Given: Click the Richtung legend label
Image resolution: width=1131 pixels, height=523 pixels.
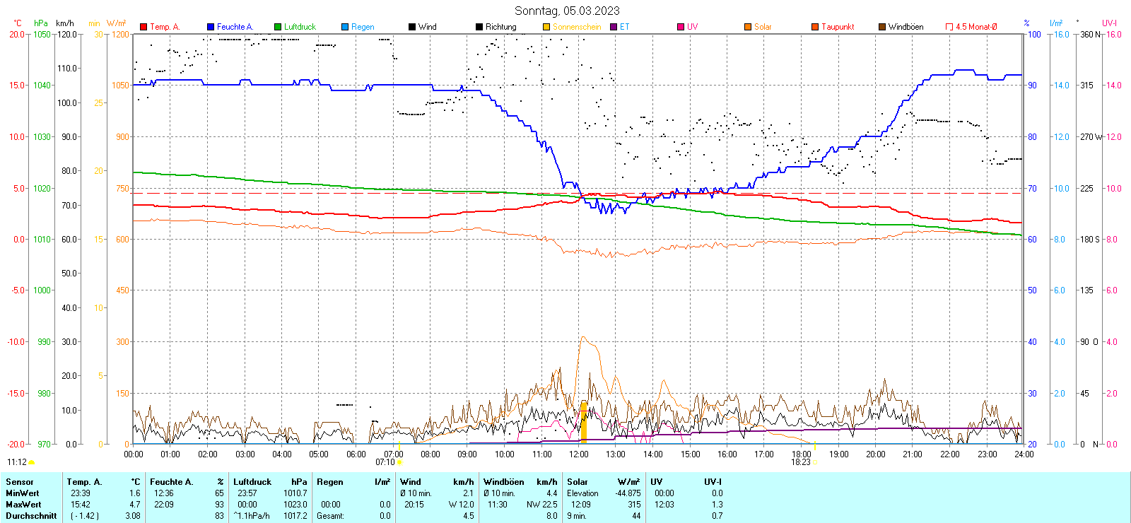Looking at the screenshot, I should (500, 27).
